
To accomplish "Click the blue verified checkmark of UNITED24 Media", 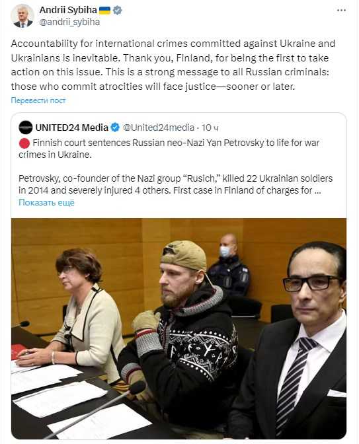I will [x=115, y=128].
